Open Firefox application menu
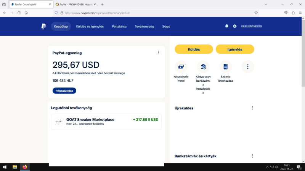Screen dimensions: 305x171 tap(300, 13)
